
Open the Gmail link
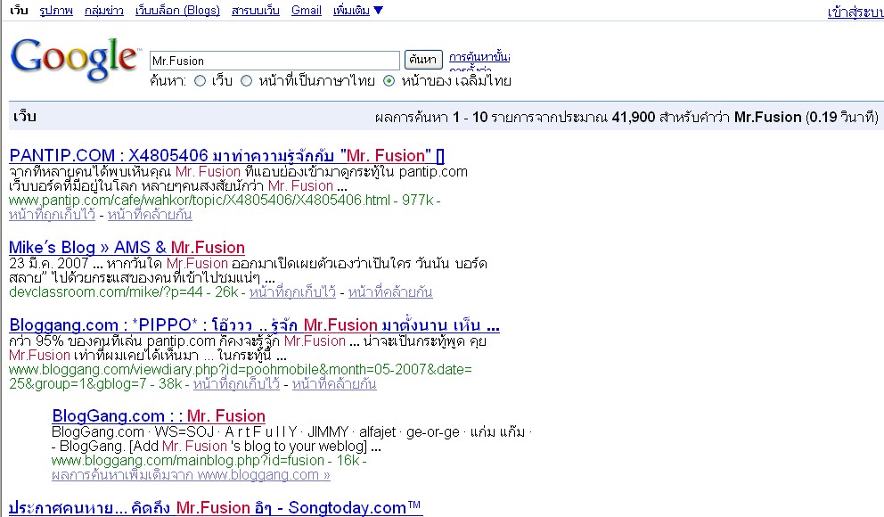click(307, 11)
